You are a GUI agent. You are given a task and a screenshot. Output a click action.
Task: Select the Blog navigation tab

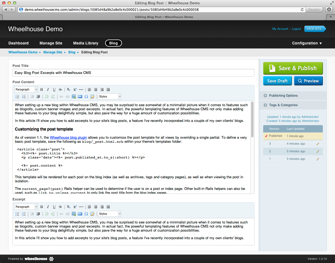click(x=113, y=43)
